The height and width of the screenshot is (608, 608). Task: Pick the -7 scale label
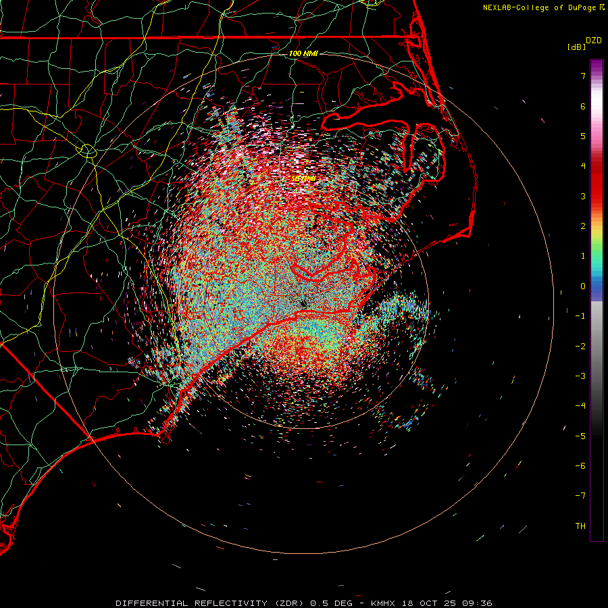(x=580, y=496)
